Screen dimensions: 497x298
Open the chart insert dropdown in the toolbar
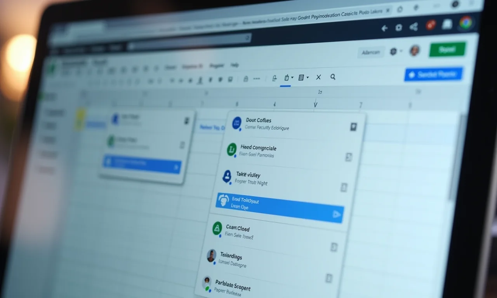pos(292,78)
